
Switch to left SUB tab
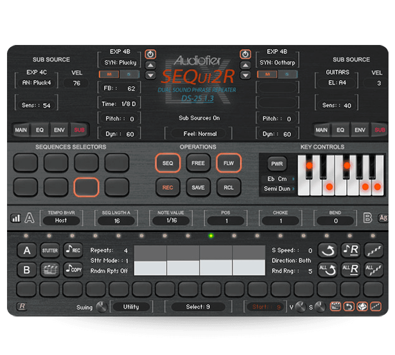tap(79, 130)
